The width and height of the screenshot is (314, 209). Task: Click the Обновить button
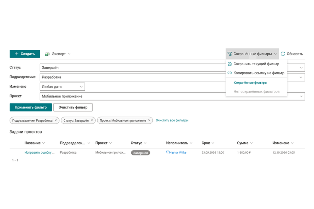[x=292, y=54]
